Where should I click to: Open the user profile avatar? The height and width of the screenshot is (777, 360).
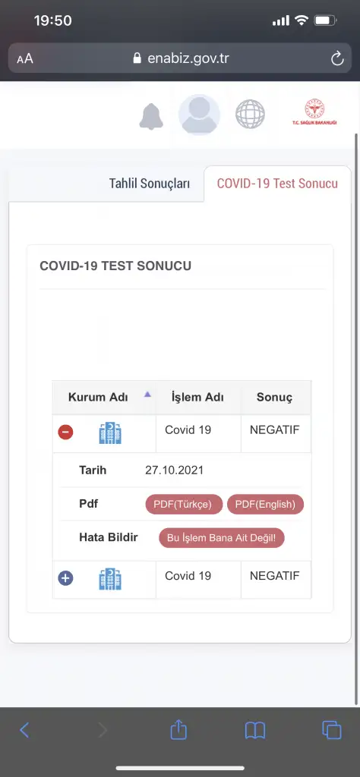click(199, 115)
